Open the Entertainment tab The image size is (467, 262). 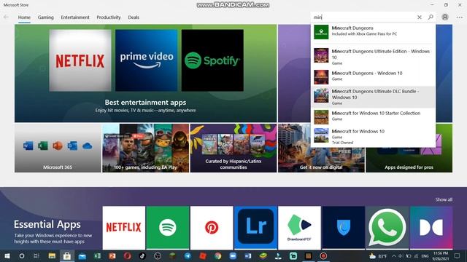75,17
